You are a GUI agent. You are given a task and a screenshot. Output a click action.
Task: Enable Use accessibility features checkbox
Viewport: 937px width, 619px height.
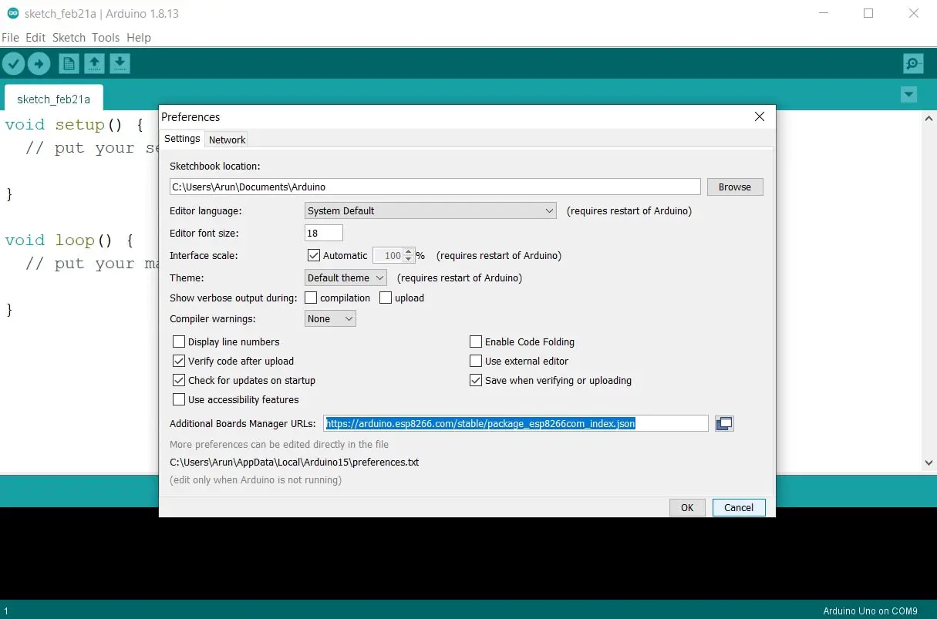pyautogui.click(x=179, y=399)
